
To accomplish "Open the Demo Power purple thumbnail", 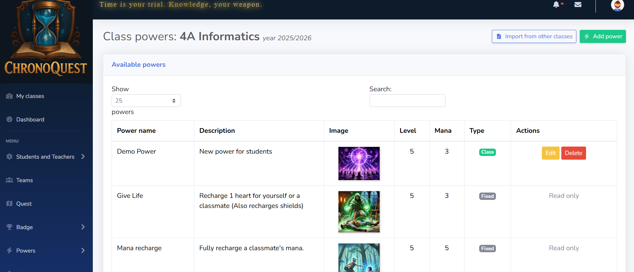I will pos(359,163).
